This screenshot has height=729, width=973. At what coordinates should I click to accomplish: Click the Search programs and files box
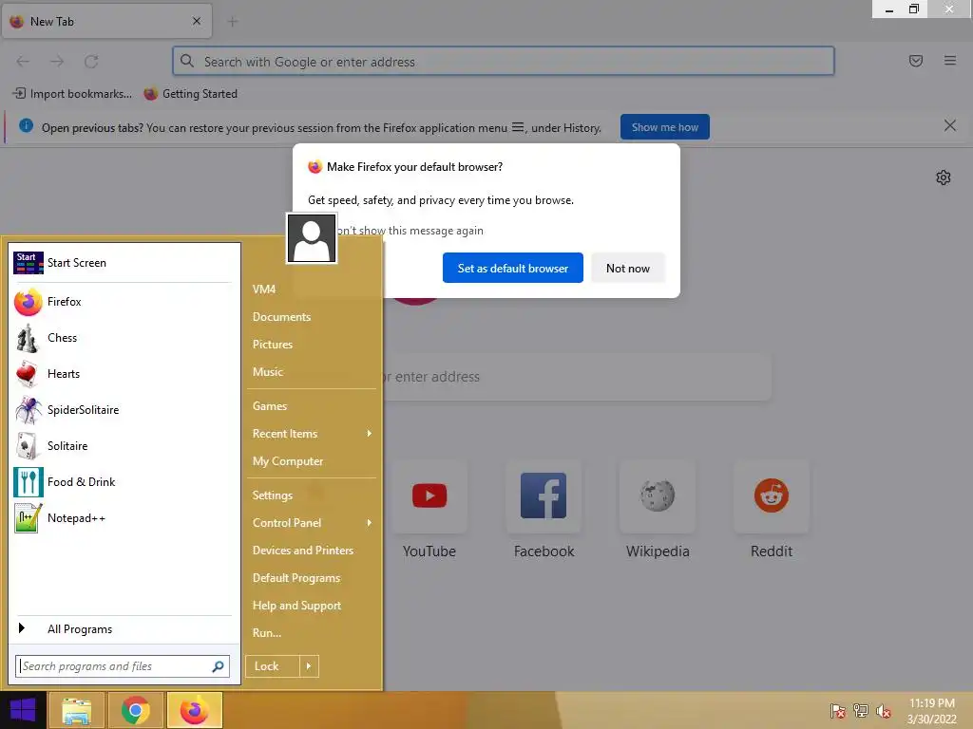[x=123, y=666]
